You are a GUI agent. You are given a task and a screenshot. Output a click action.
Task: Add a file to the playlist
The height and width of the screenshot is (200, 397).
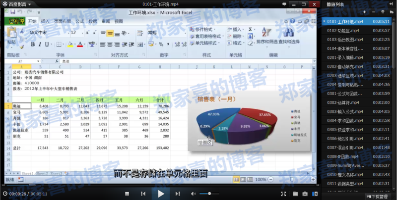365,12
